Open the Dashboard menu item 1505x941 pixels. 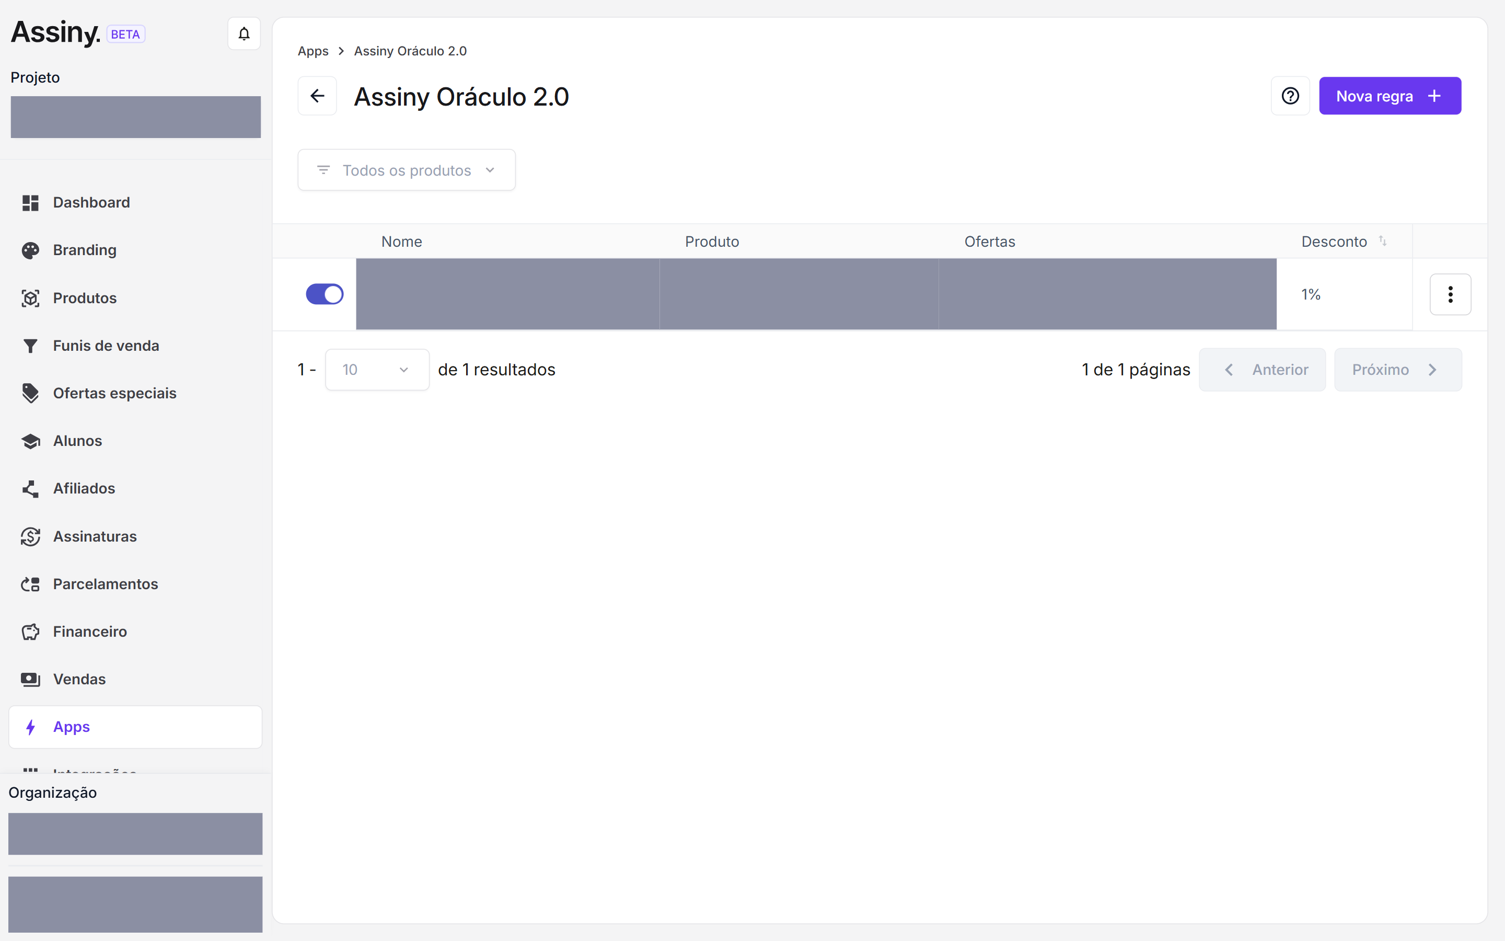(x=135, y=203)
